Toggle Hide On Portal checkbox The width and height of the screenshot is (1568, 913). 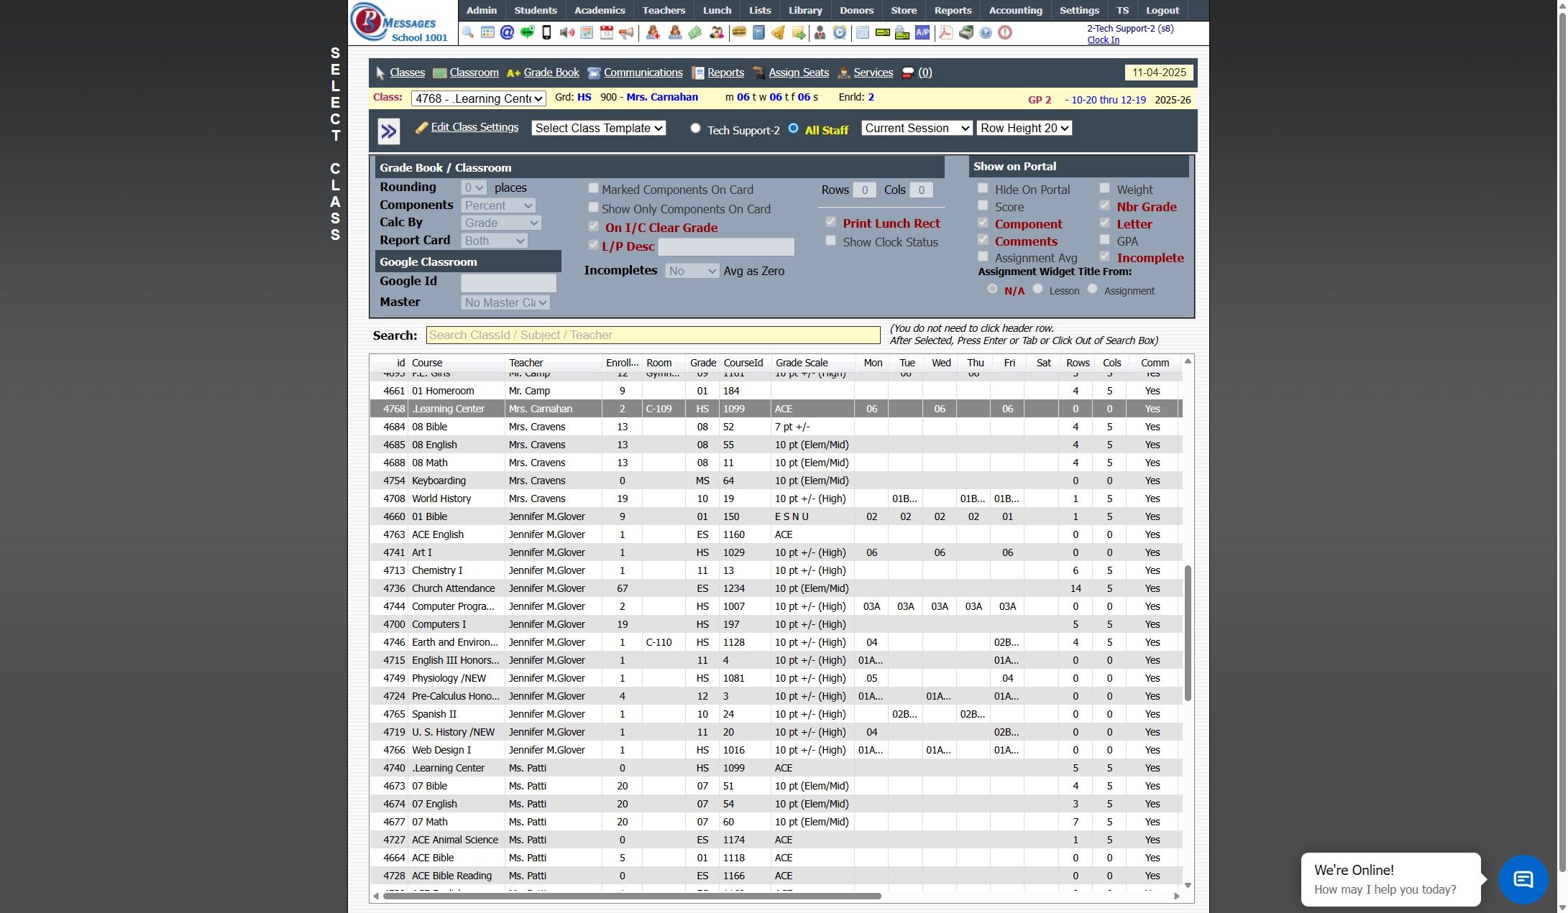pyautogui.click(x=983, y=189)
